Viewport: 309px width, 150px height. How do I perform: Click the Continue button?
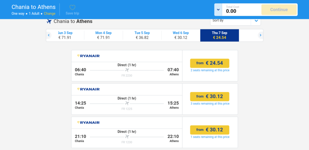point(279,10)
